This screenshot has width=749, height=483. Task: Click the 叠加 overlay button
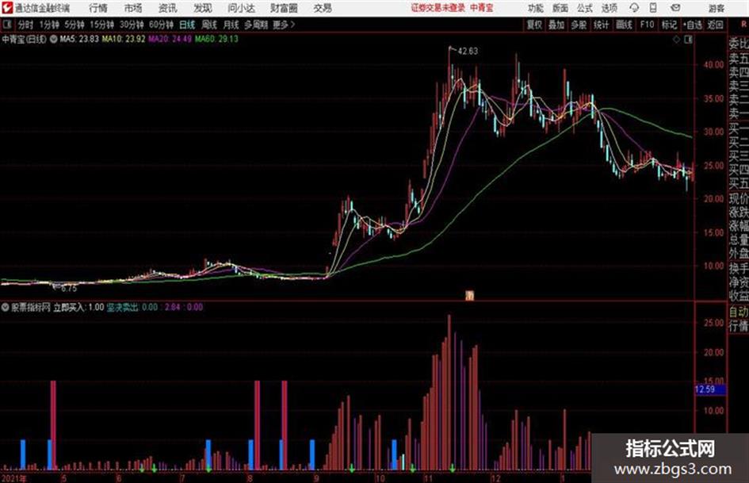tap(556, 25)
